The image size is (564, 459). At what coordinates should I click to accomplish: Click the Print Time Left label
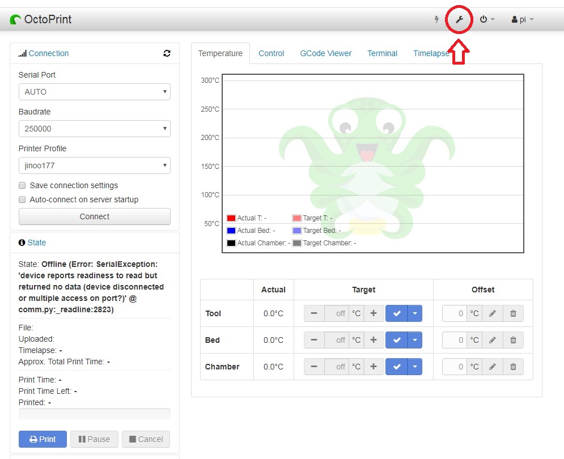click(x=45, y=391)
